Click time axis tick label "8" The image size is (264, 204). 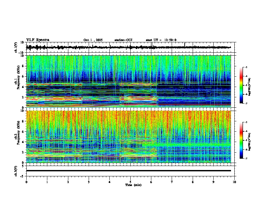[x=193, y=182]
